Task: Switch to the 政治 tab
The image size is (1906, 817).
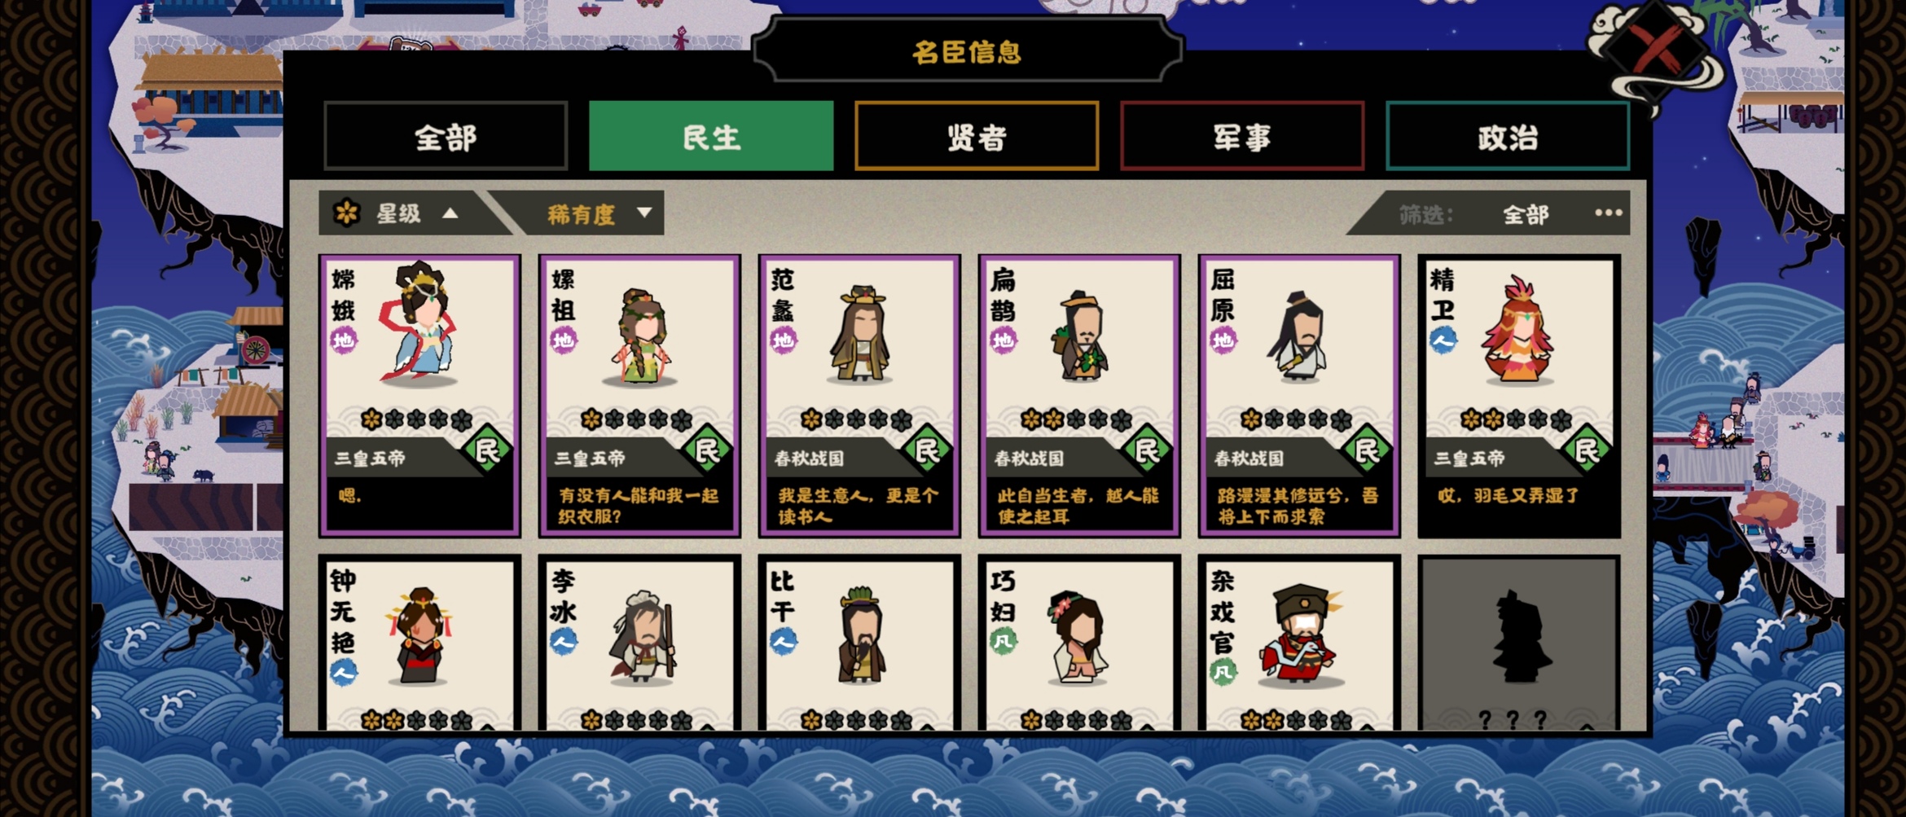Action: pos(1508,136)
